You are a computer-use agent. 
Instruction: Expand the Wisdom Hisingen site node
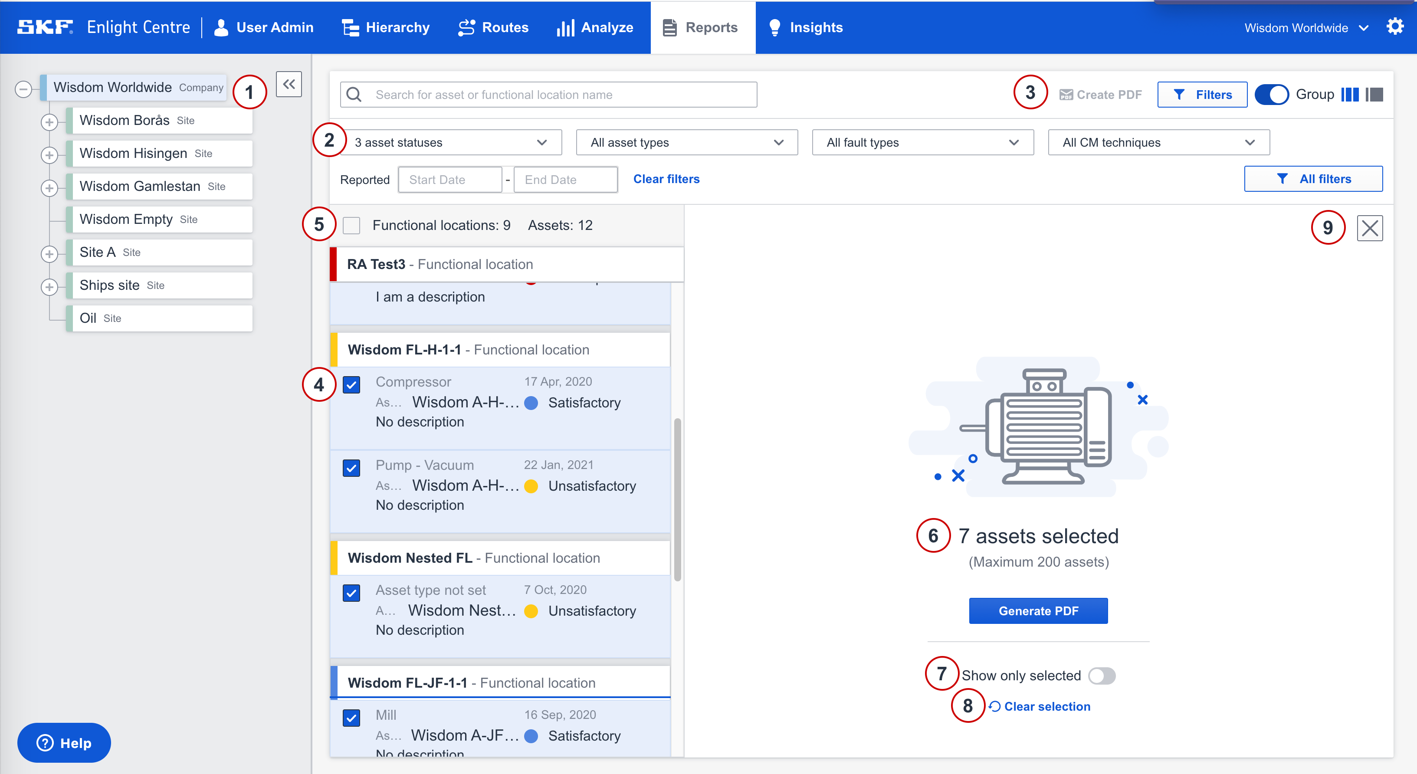(49, 155)
